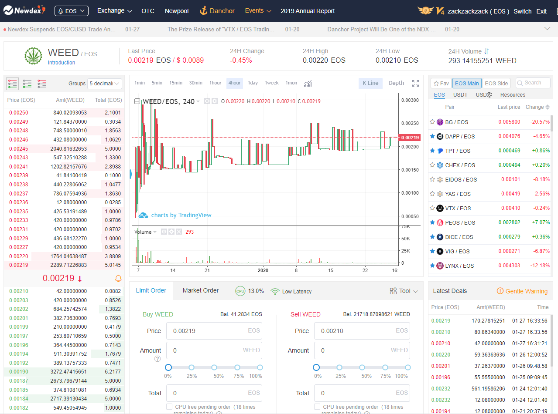Select the Resources market tab
This screenshot has width=558, height=414.
(x=513, y=95)
